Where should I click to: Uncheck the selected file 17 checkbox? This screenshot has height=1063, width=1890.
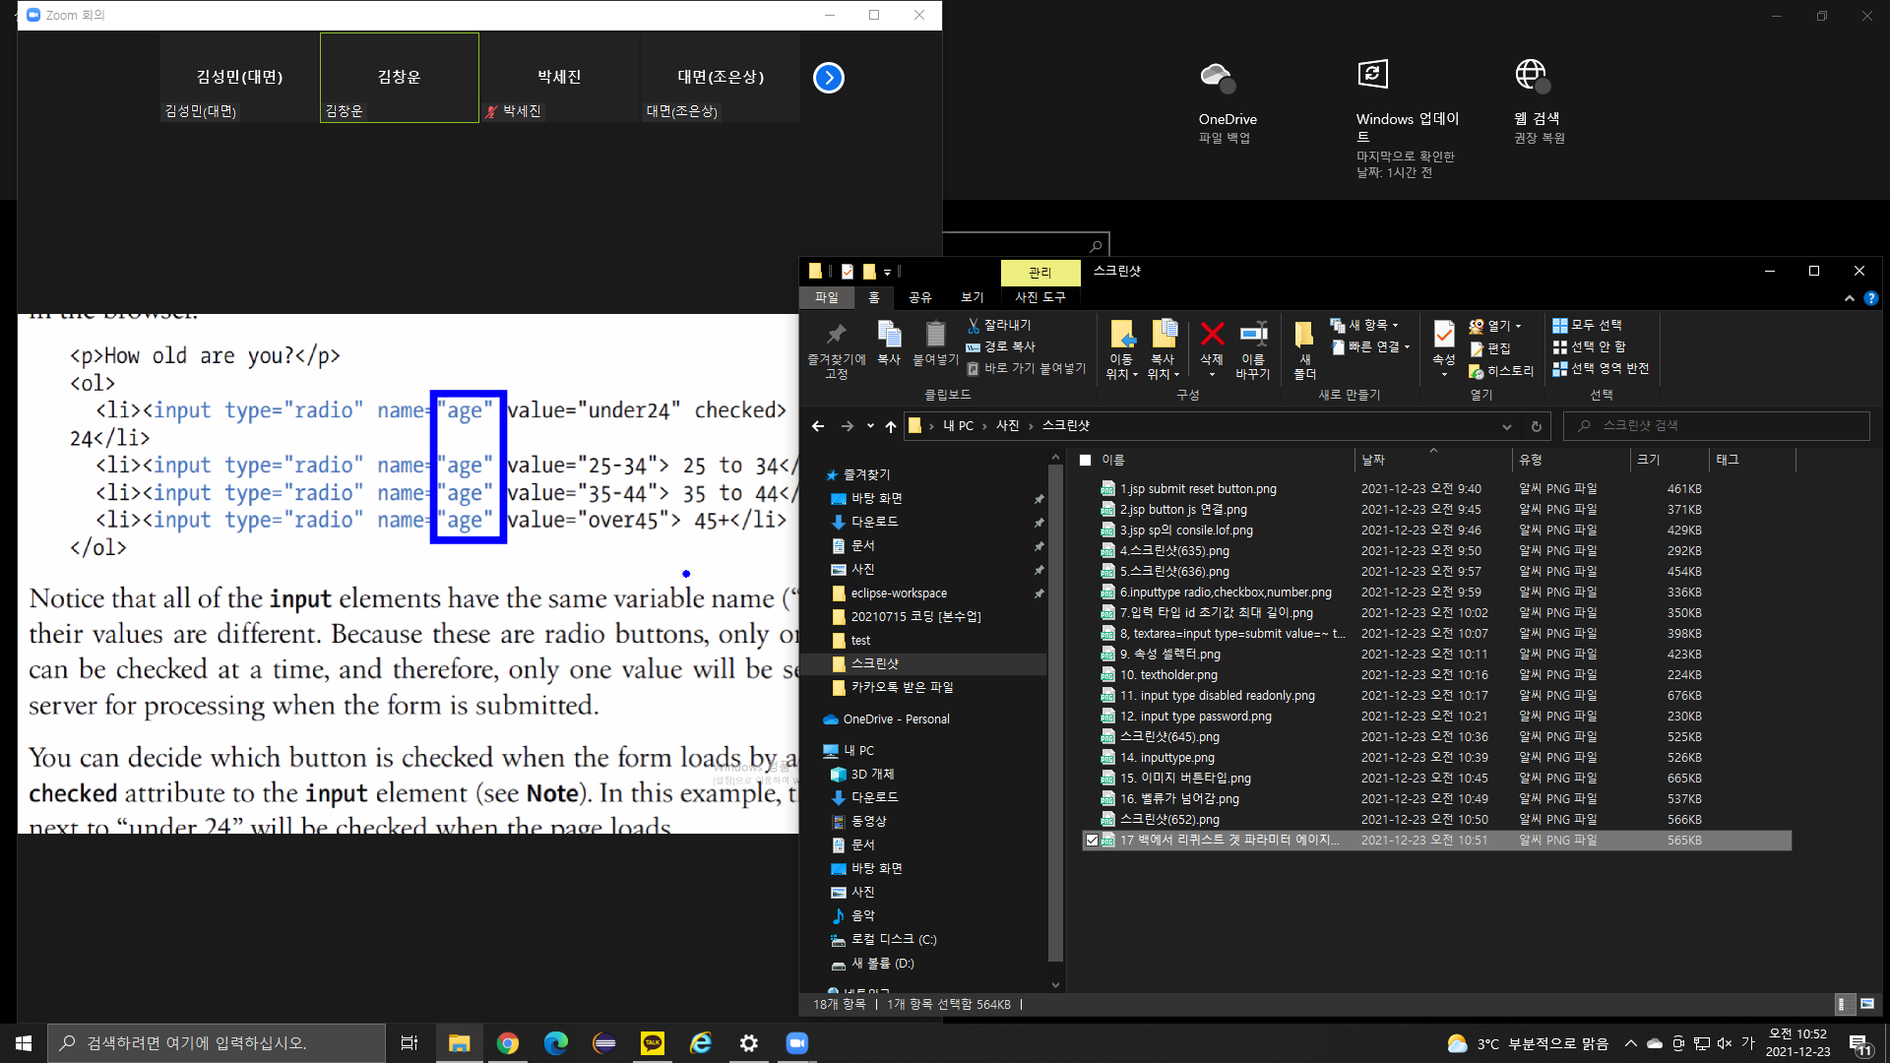coord(1092,841)
